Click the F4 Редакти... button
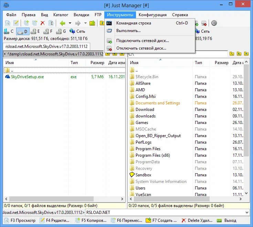253x227 pixels. tap(54, 220)
